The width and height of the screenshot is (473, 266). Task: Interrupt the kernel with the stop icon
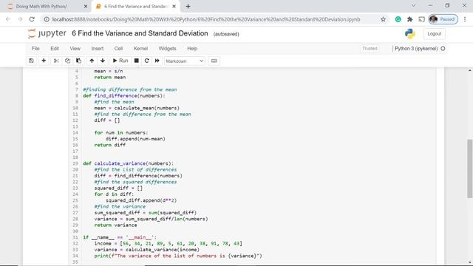pyautogui.click(x=136, y=61)
